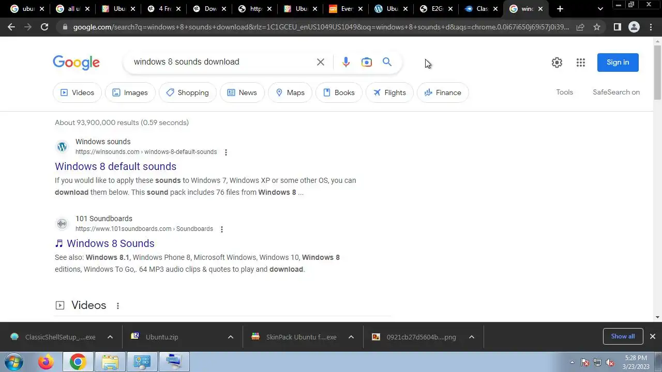Viewport: 662px width, 372px height.
Task: Filter results by Flights
Action: 389,92
